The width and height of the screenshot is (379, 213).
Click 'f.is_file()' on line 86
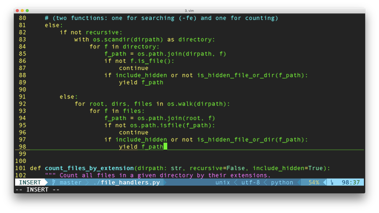150,61
